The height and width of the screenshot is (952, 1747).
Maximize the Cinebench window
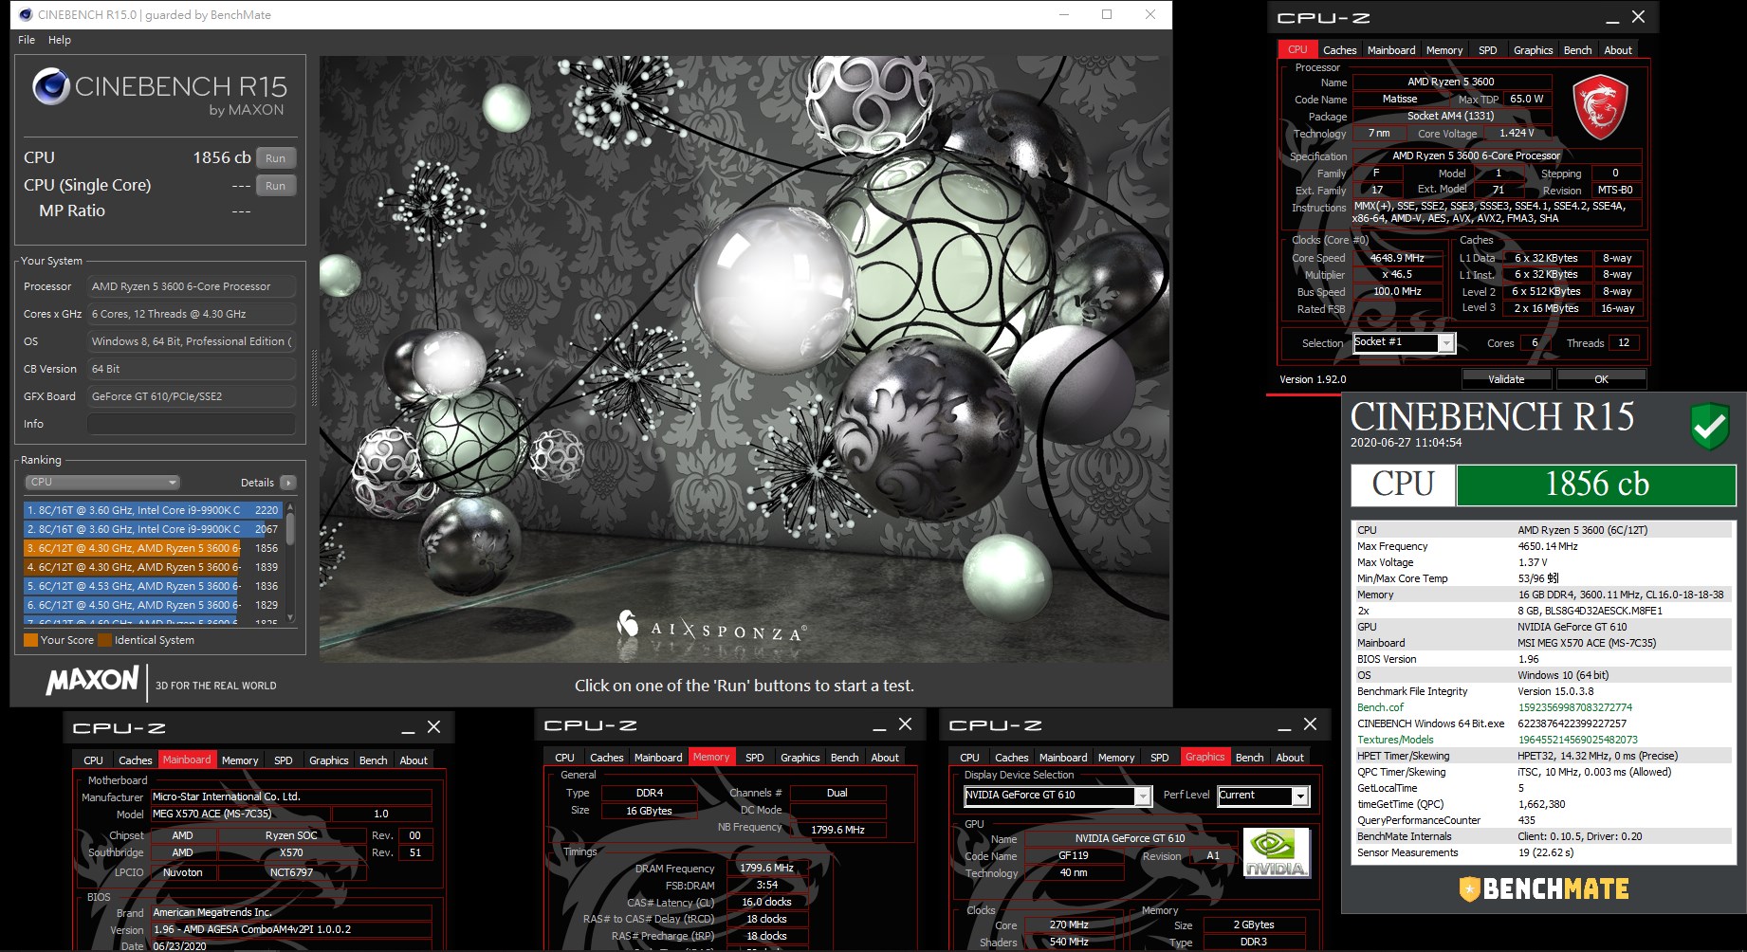1107,14
